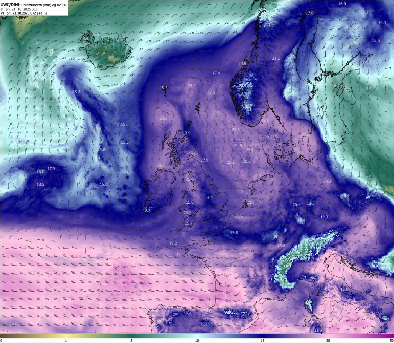Click the 22.7 value label
This screenshot has height=343, width=394.
click(187, 213)
